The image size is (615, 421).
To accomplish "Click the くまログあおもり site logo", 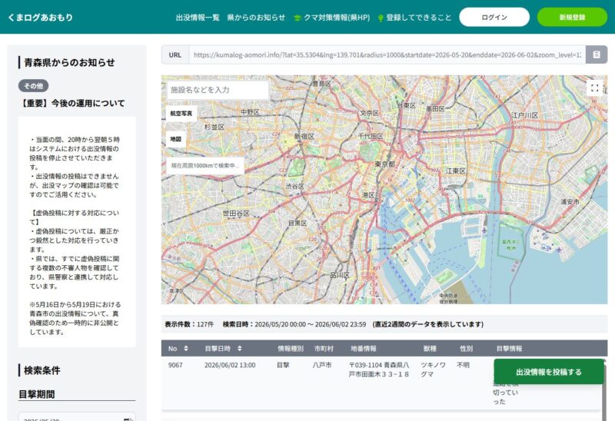I will point(40,17).
